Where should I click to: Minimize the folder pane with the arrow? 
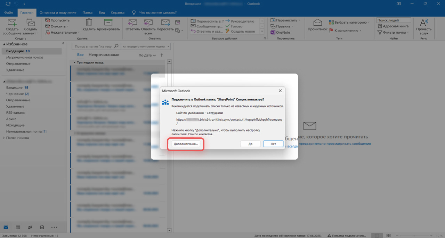[x=63, y=43]
